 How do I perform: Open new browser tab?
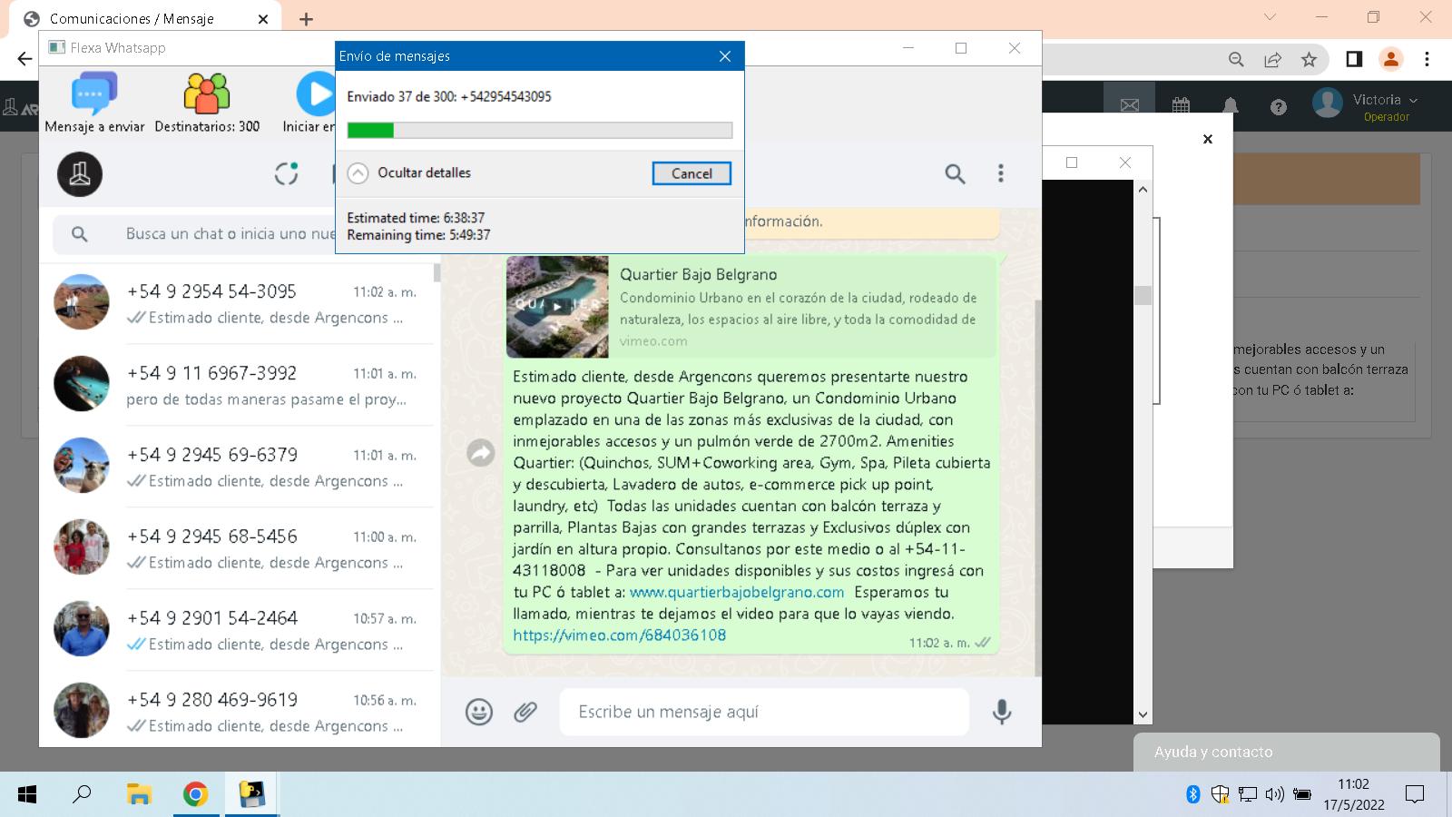click(307, 19)
